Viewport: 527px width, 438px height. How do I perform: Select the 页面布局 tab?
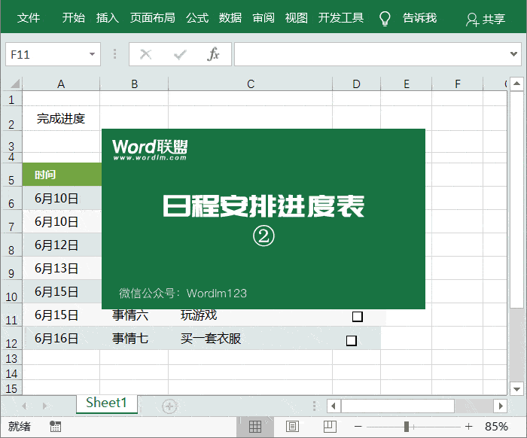(153, 18)
